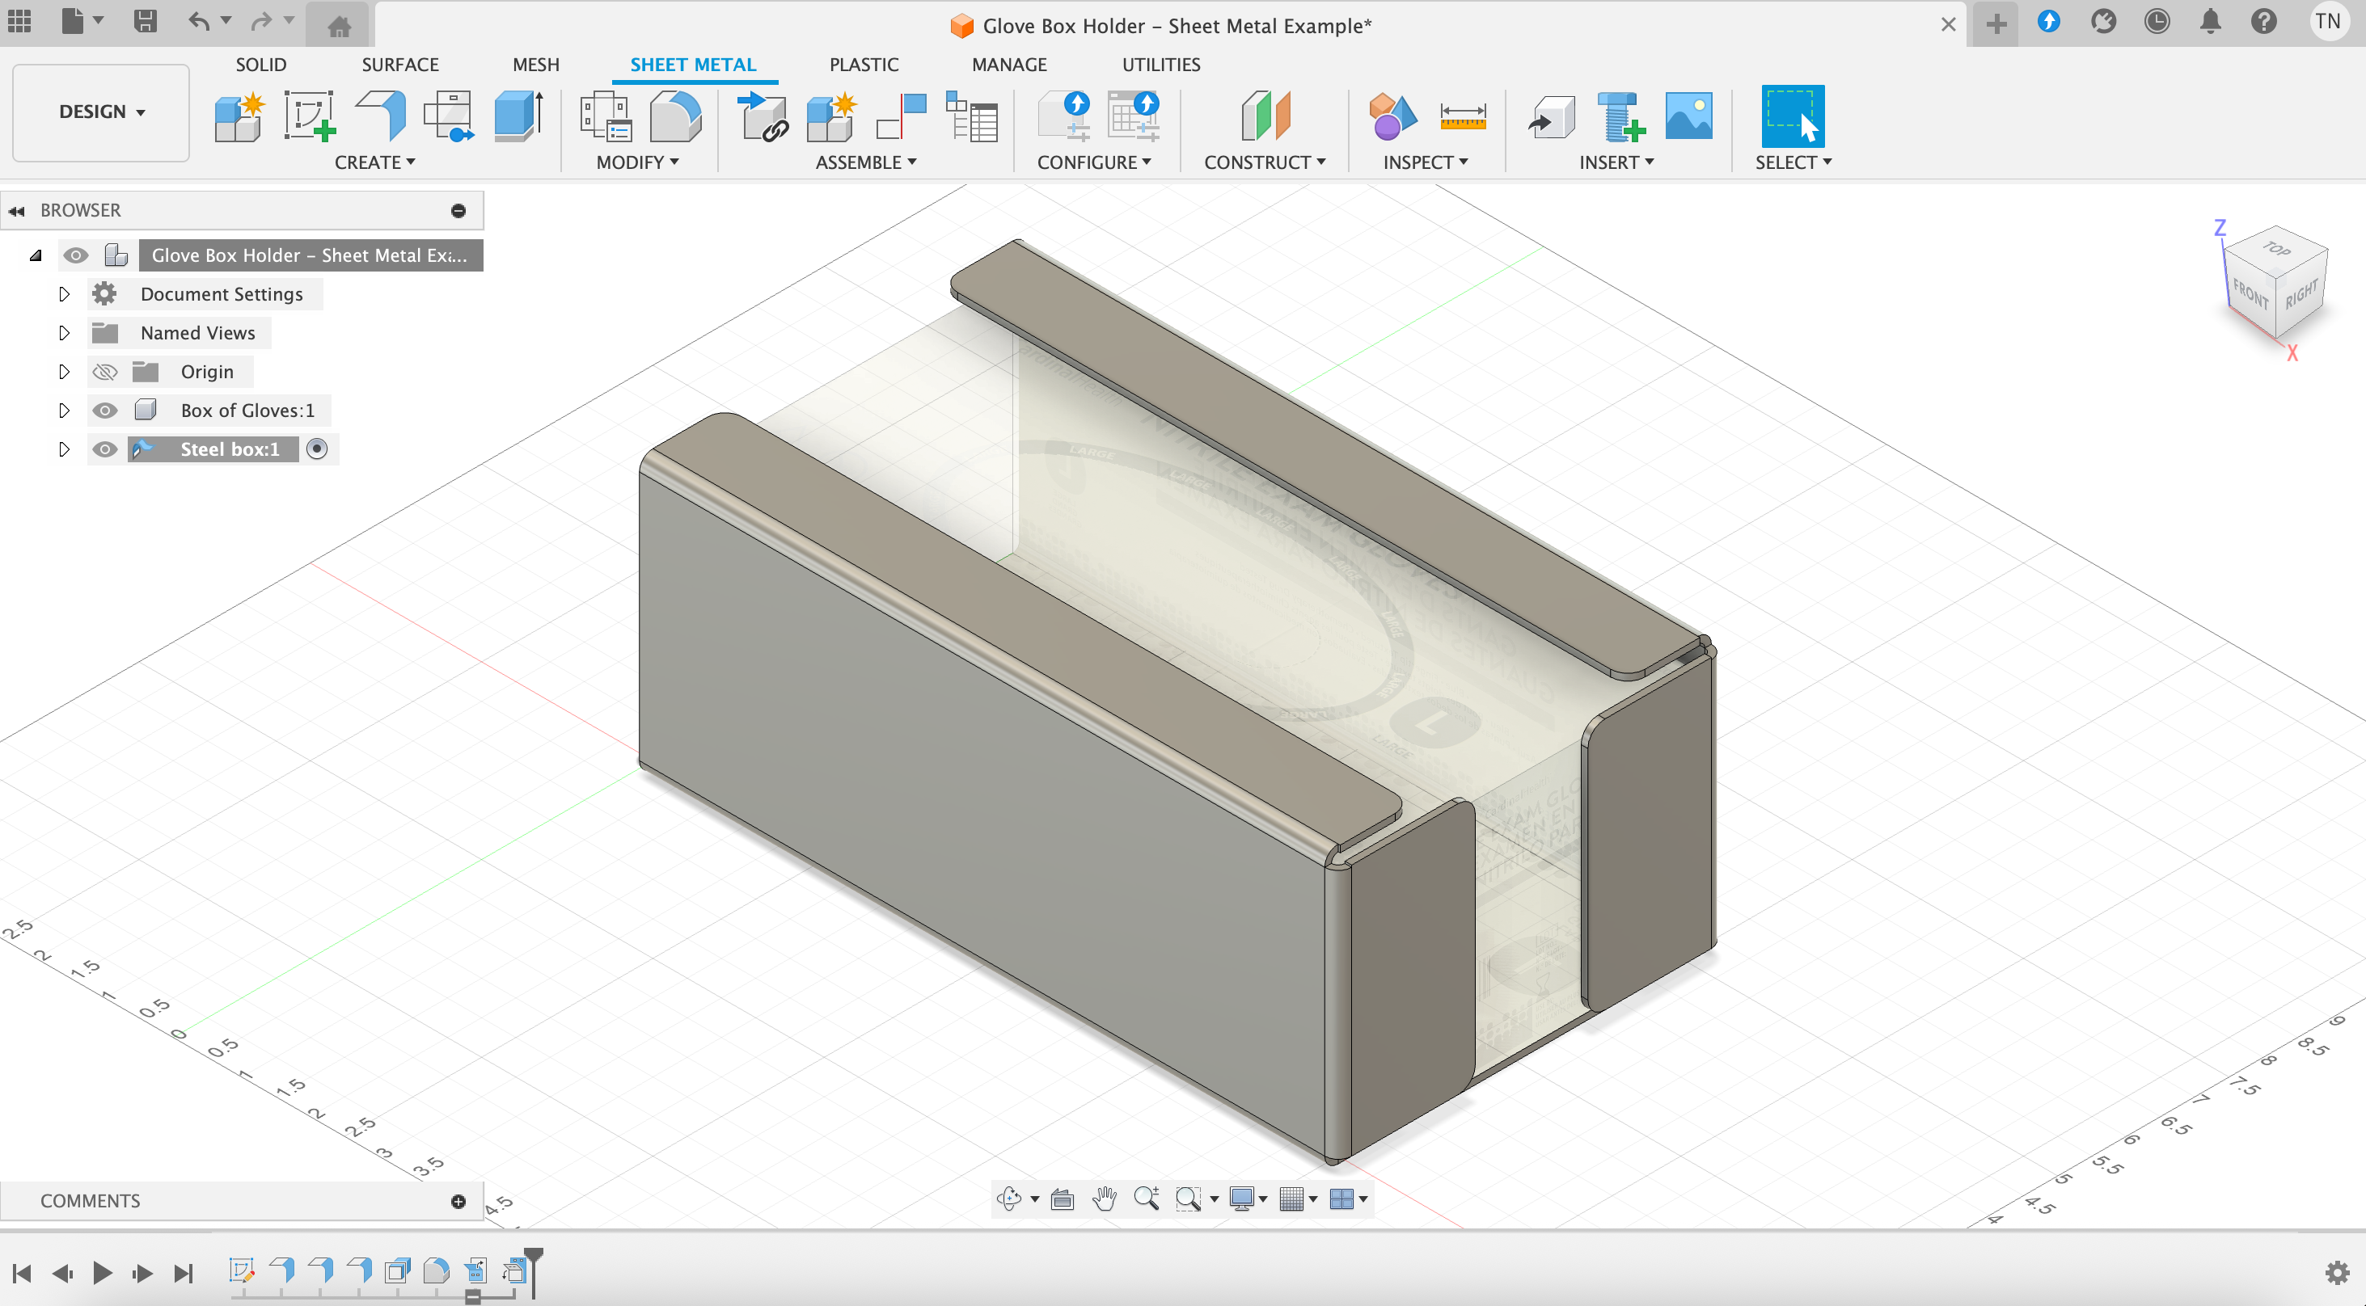The width and height of the screenshot is (2366, 1306).
Task: Expand the Named Views folder
Action: point(63,333)
